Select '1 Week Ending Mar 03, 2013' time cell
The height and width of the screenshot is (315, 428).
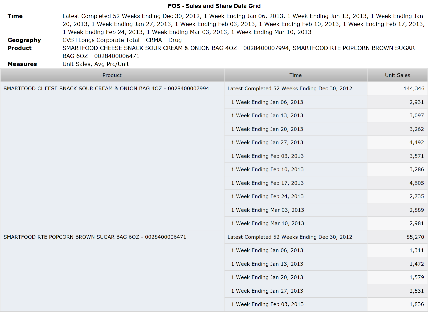296,210
